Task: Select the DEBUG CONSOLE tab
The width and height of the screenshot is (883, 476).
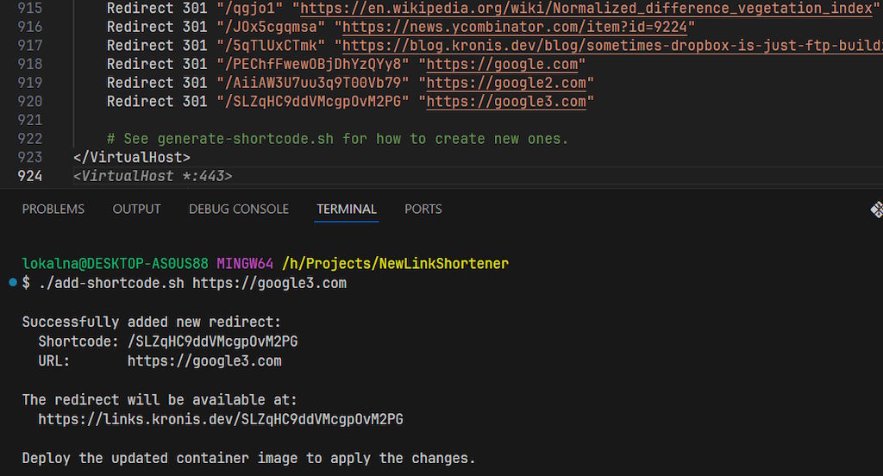Action: pos(239,209)
